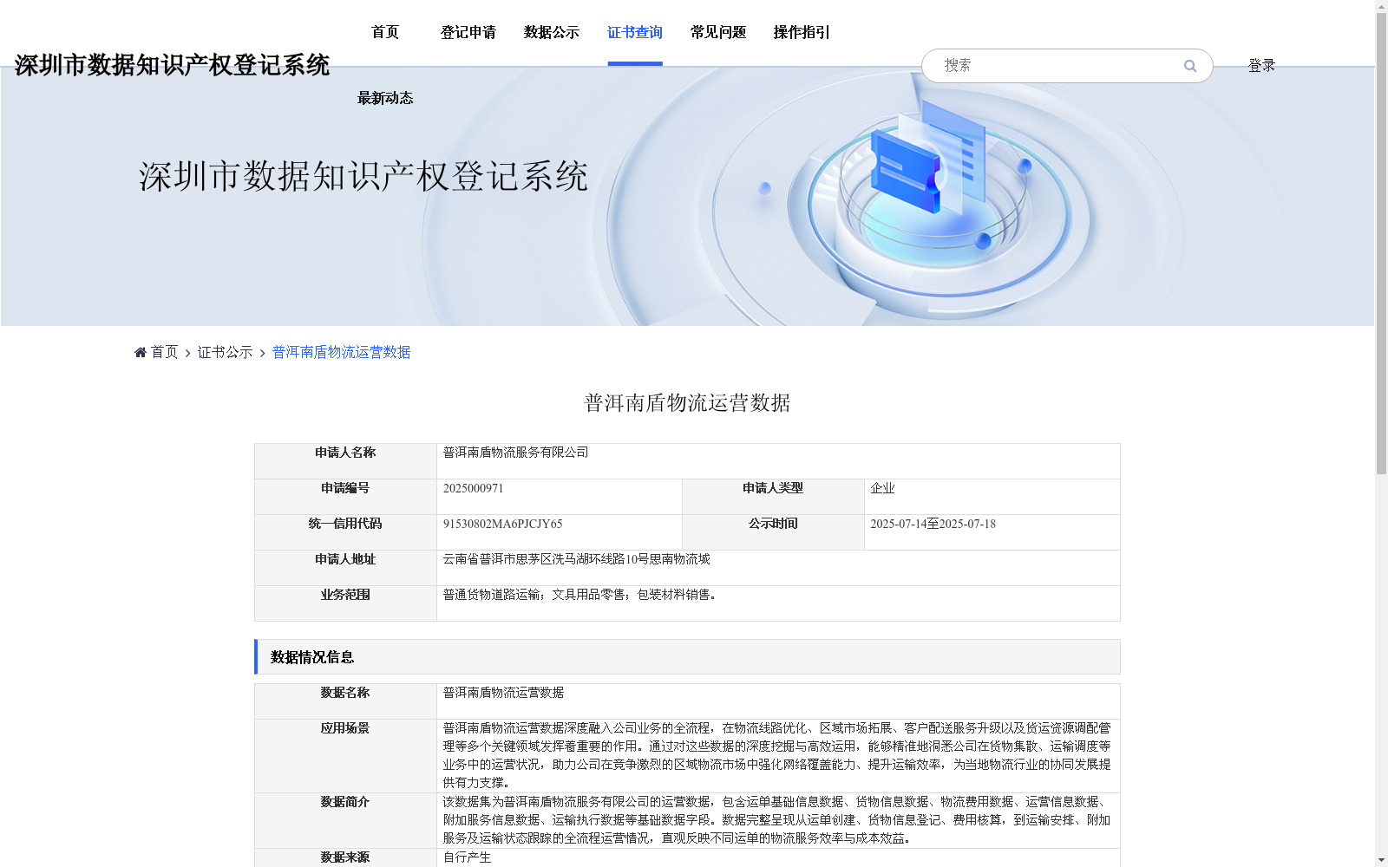Click applicant name 普洱南盾物流服务有限公司
The width and height of the screenshot is (1388, 867).
coord(516,453)
